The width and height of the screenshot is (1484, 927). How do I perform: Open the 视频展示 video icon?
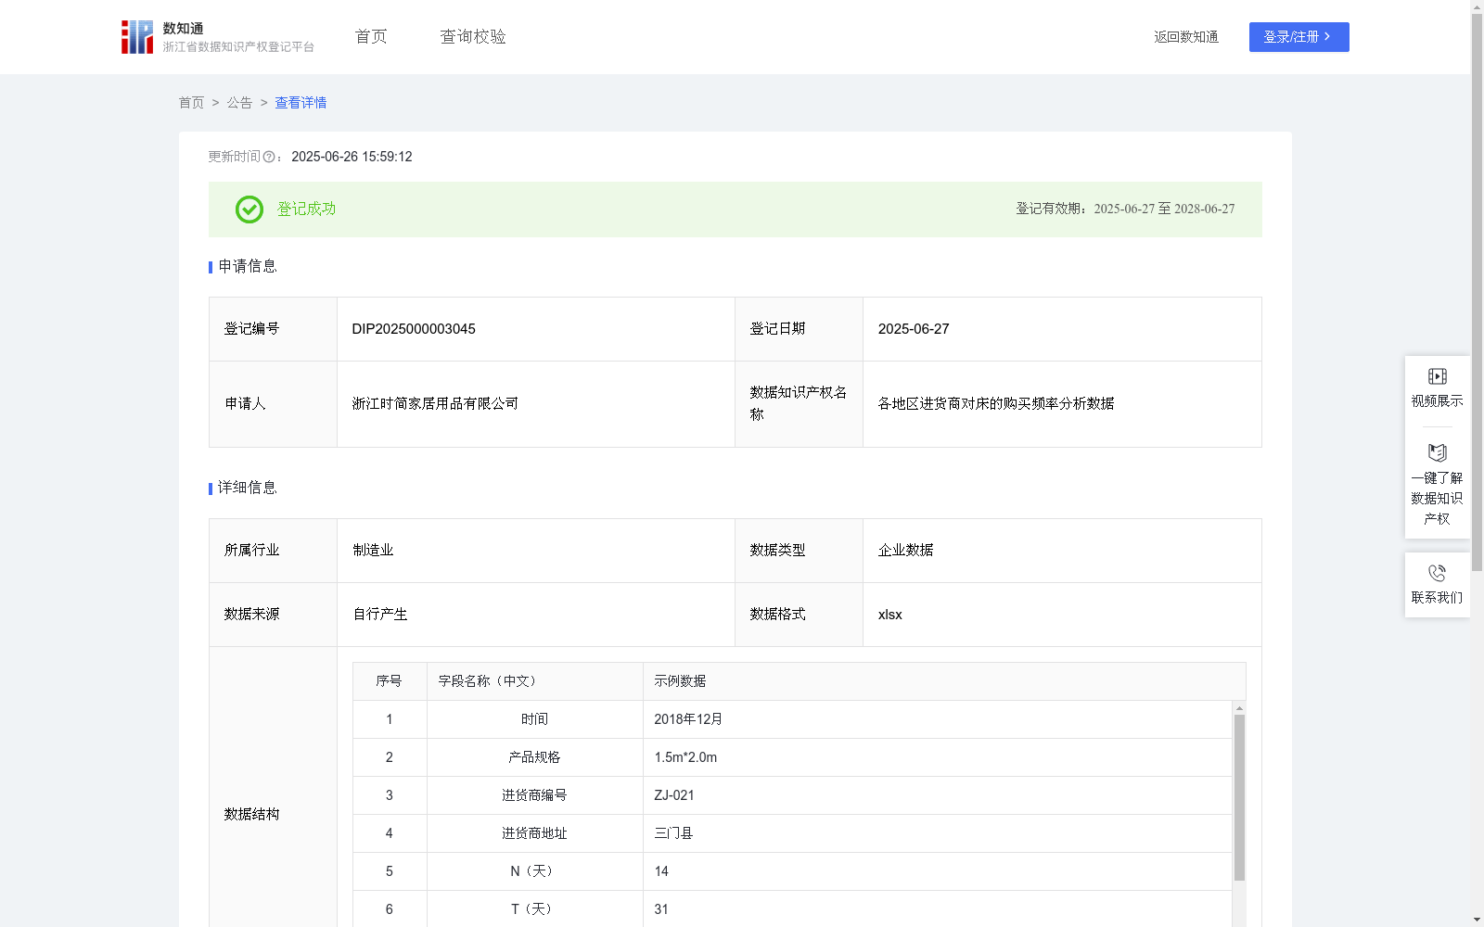[x=1437, y=376]
